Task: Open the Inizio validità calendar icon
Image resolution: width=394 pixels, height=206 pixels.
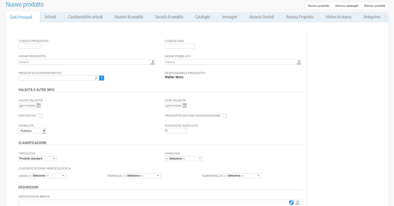Action: point(39,106)
